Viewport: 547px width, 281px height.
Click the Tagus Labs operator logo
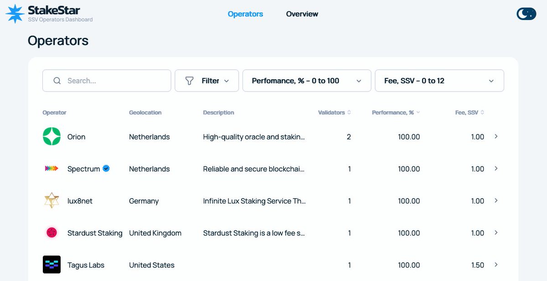(52, 265)
